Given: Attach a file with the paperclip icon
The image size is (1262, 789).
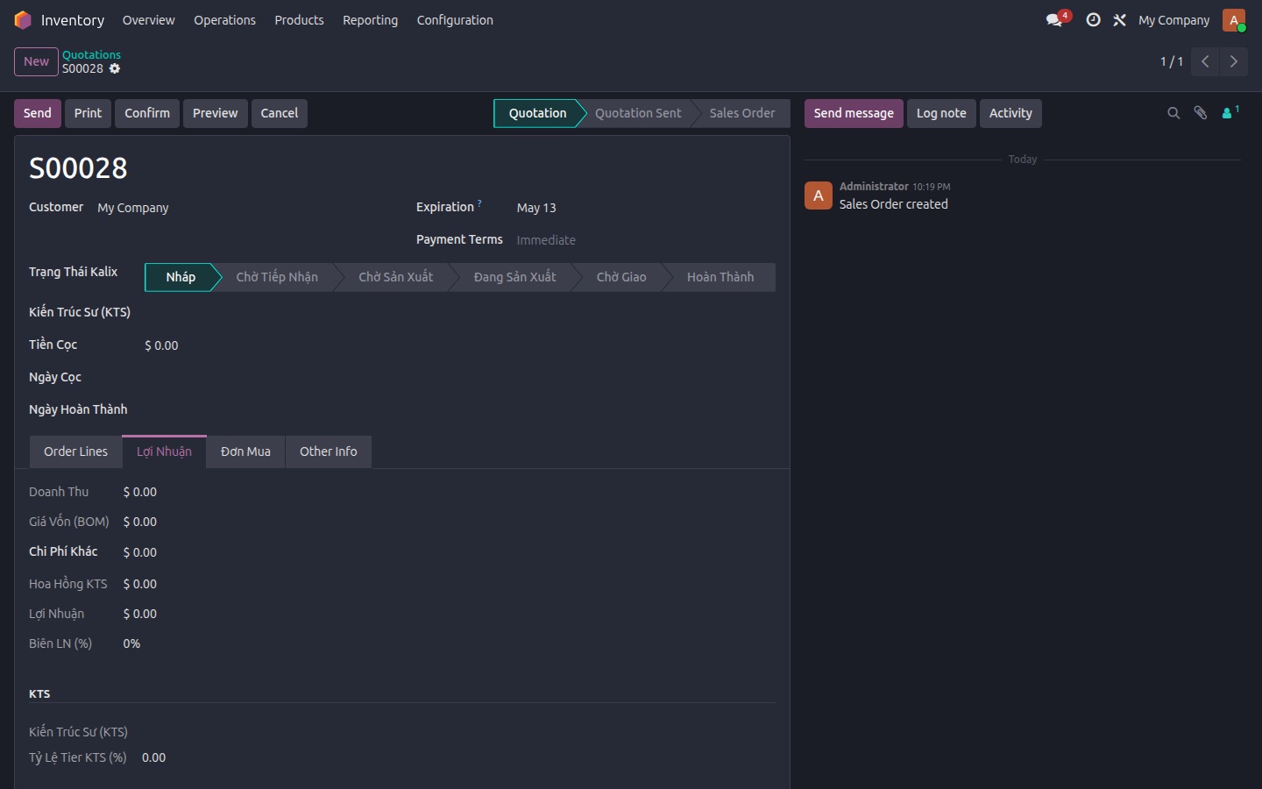Looking at the screenshot, I should click(x=1201, y=113).
